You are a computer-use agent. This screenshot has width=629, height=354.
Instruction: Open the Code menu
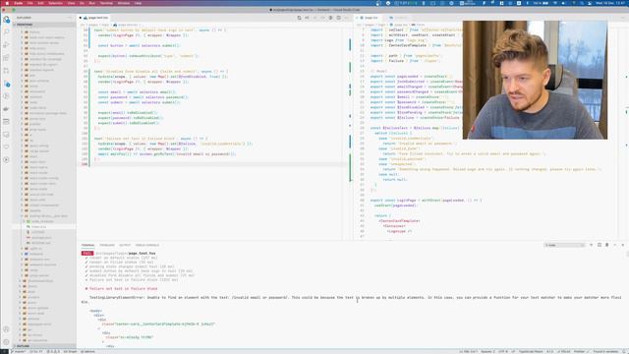pos(19,3)
